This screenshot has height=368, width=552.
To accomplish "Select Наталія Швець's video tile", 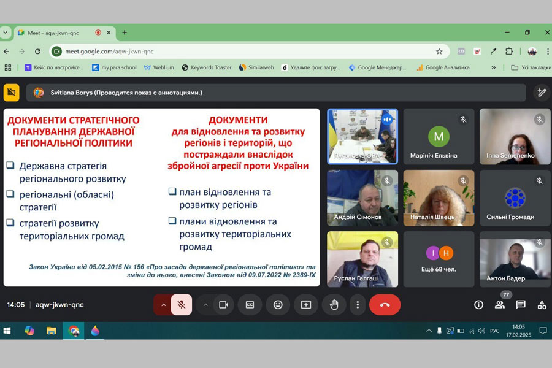I will point(439,198).
